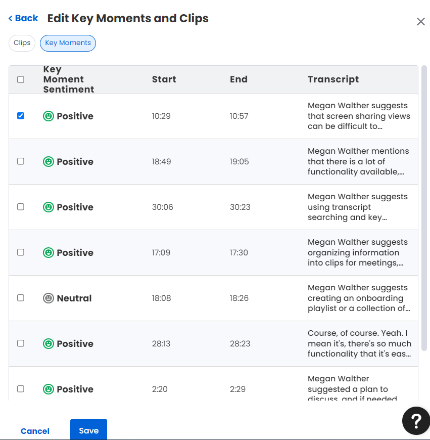Click the start time 17:09
Image resolution: width=430 pixels, height=440 pixels.
[x=161, y=252]
